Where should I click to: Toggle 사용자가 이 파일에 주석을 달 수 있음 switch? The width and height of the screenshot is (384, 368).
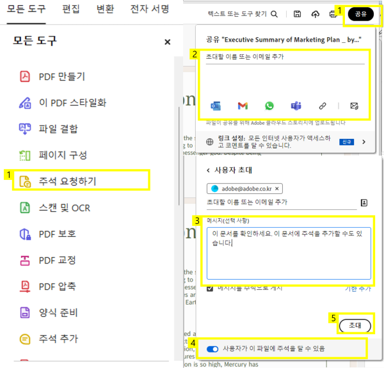[212, 349]
